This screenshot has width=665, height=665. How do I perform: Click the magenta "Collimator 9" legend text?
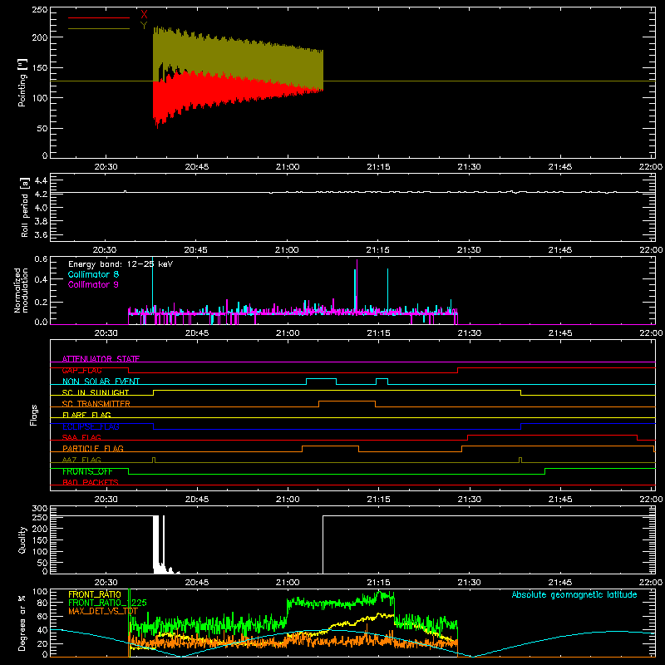[x=93, y=284]
